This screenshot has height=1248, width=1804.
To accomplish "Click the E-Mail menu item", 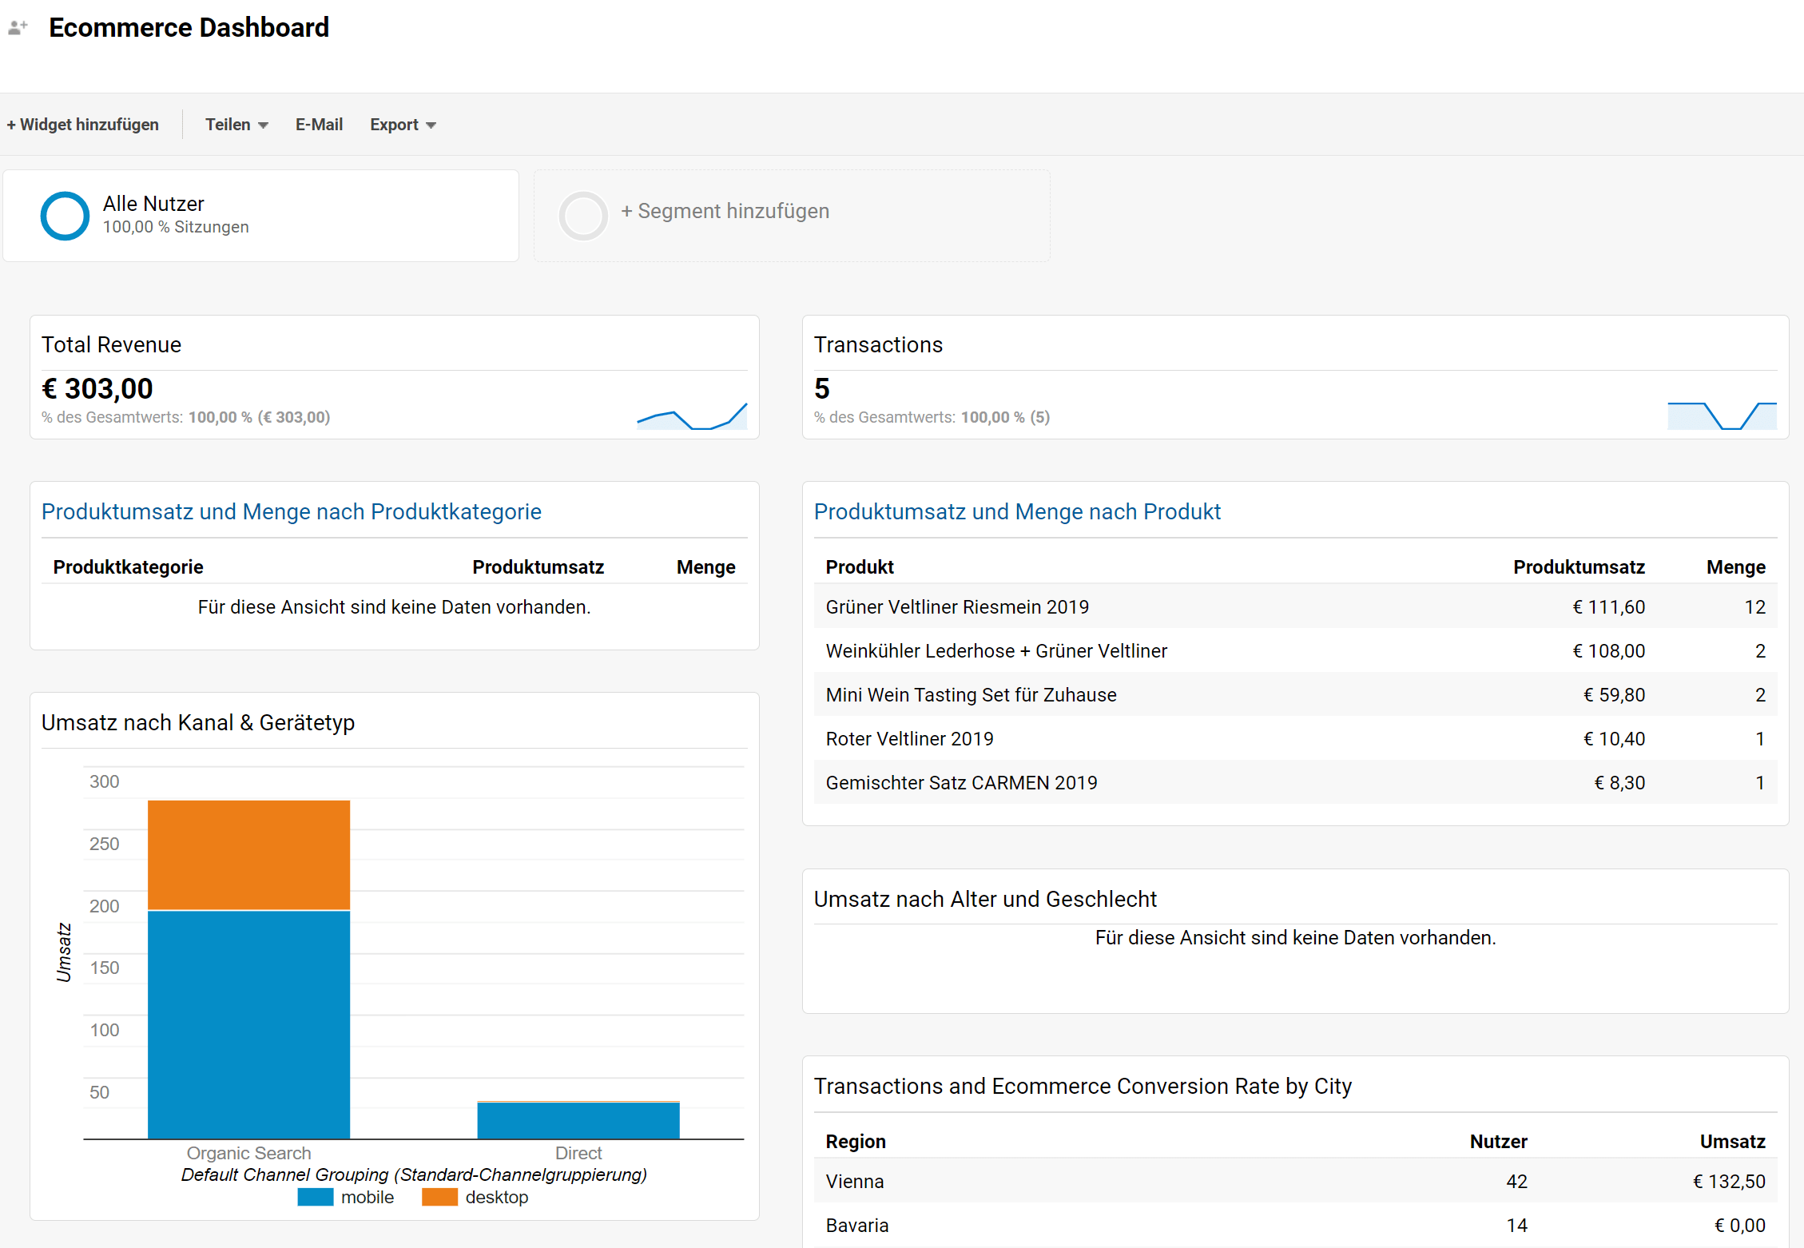I will tap(319, 124).
